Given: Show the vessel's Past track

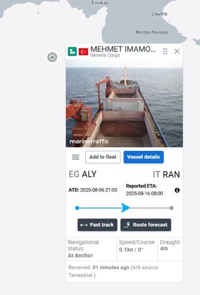Looking at the screenshot, I should click(x=97, y=225).
